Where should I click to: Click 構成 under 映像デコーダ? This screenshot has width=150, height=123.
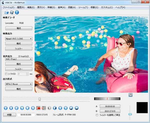(x=19, y=28)
